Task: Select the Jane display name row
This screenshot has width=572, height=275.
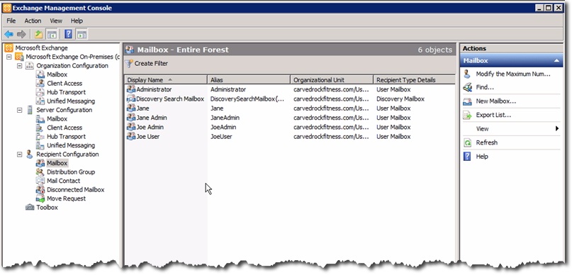Action: [x=142, y=108]
